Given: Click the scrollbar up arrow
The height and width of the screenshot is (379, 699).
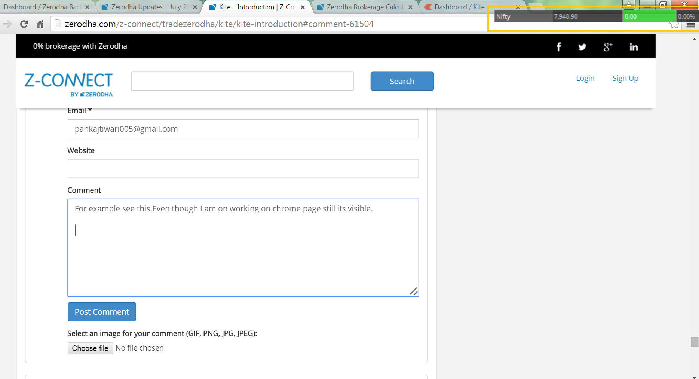Looking at the screenshot, I should point(695,39).
